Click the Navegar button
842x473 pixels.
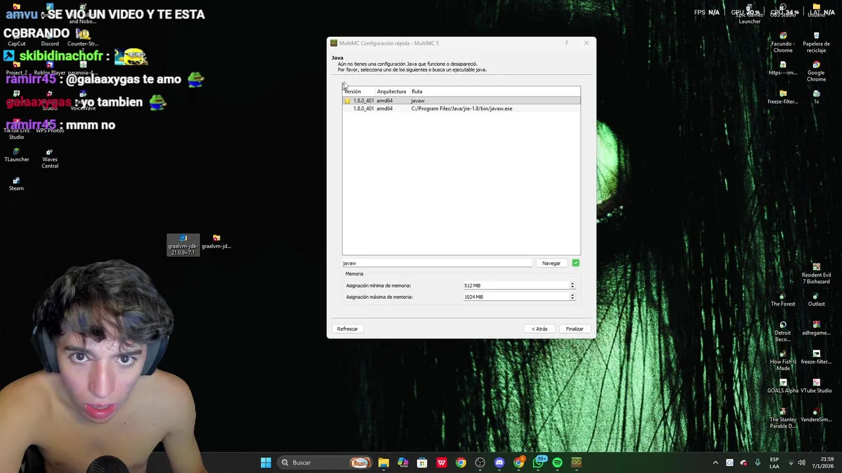point(551,263)
